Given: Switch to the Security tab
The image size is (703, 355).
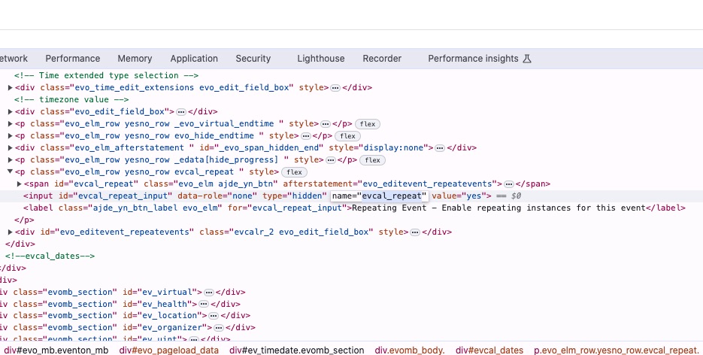Looking at the screenshot, I should (253, 59).
